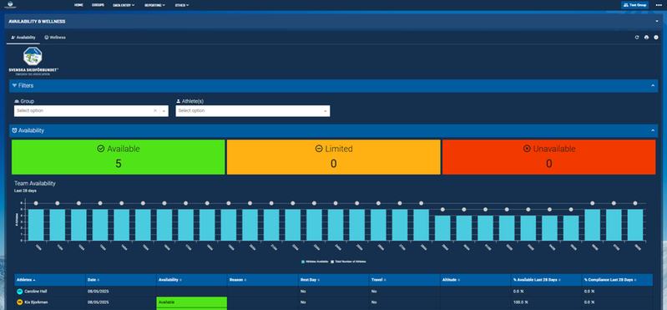Viewport: 667px width, 310px height.
Task: Switch to the Availability tab
Action: tap(23, 38)
